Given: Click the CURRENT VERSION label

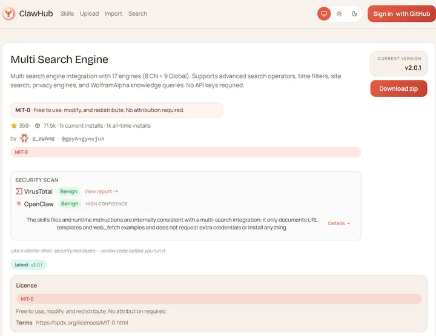Looking at the screenshot, I should (399, 58).
